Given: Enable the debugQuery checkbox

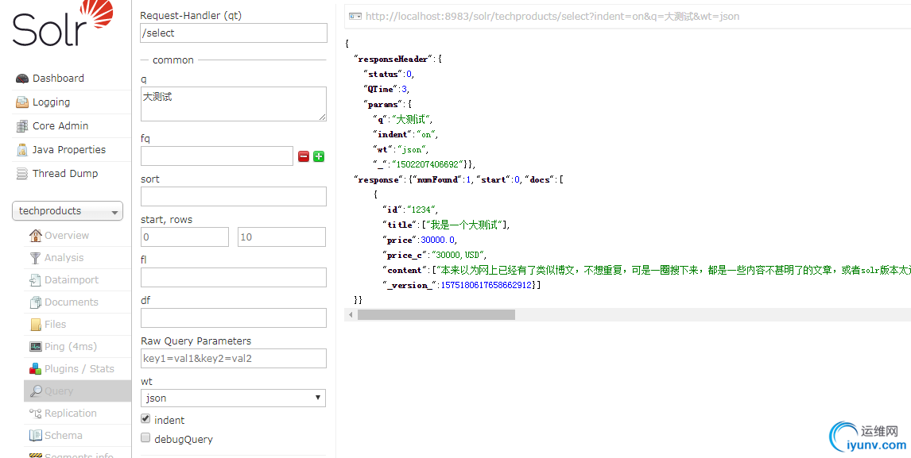Looking at the screenshot, I should tap(145, 437).
